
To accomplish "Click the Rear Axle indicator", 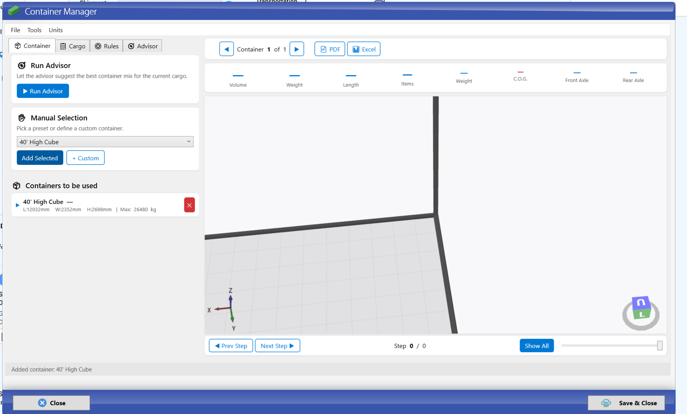I will (633, 77).
